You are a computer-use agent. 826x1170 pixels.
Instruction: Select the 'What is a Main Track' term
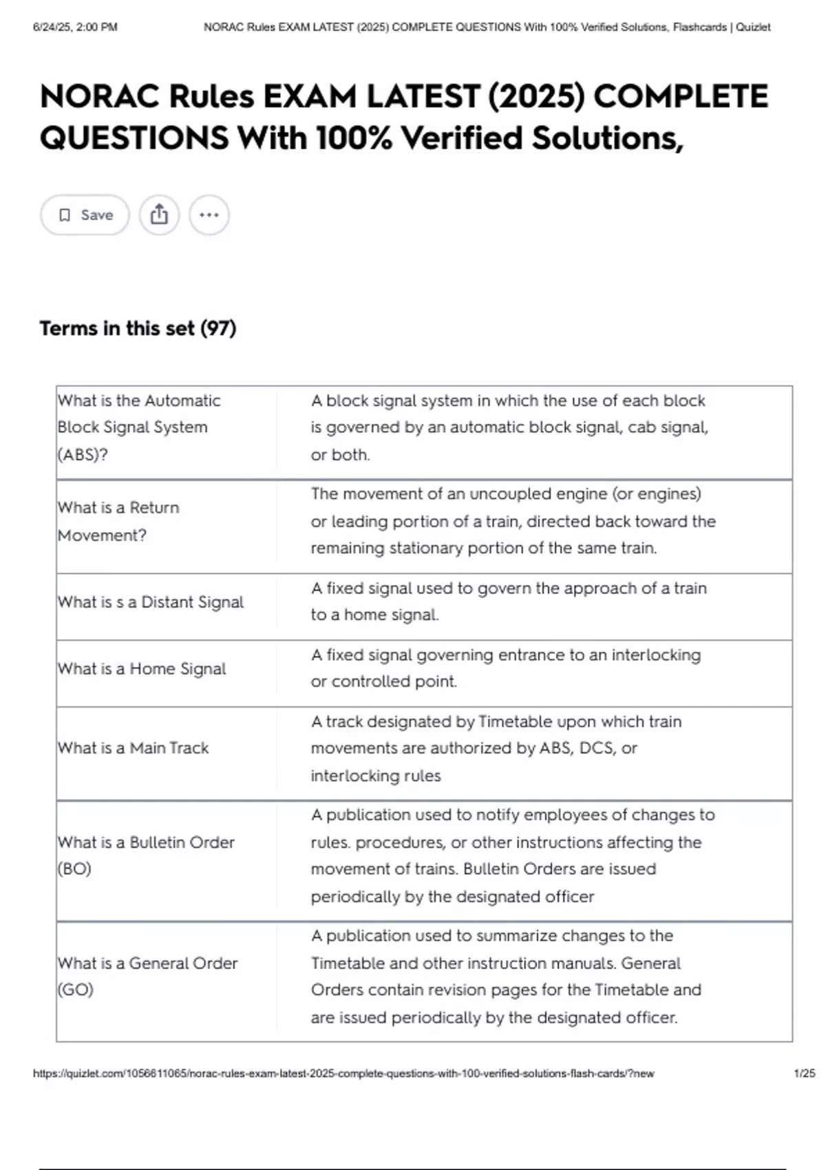133,748
